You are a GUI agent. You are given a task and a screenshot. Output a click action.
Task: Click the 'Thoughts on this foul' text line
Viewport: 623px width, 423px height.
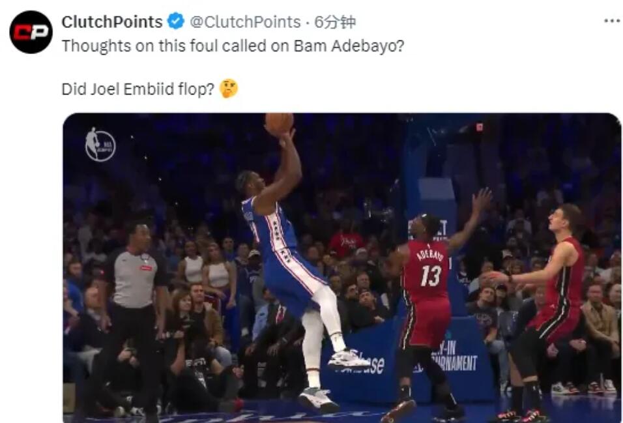233,46
